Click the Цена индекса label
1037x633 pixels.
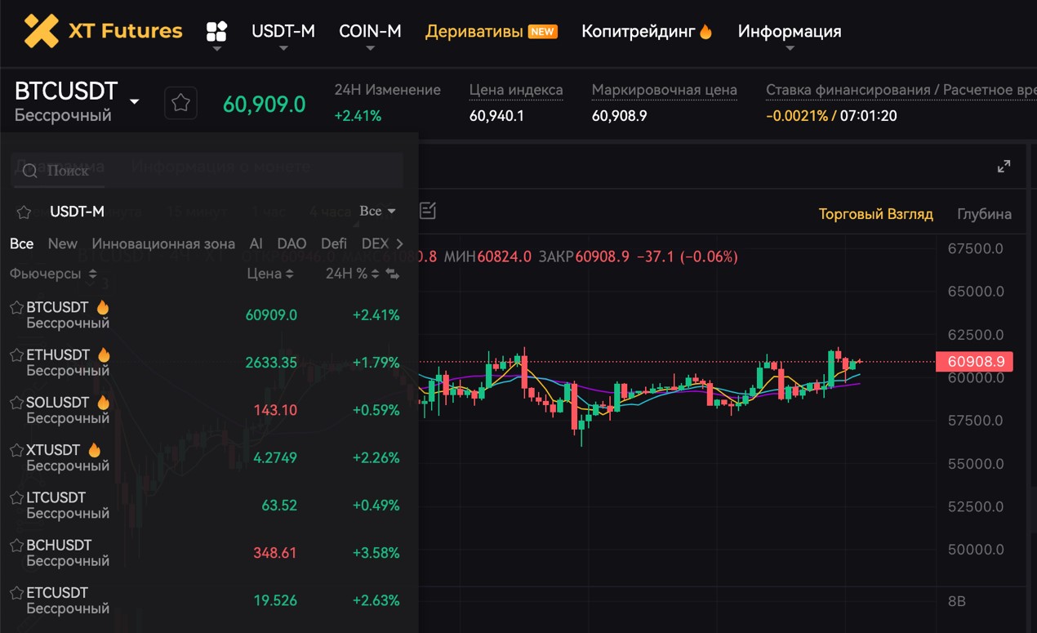click(516, 90)
